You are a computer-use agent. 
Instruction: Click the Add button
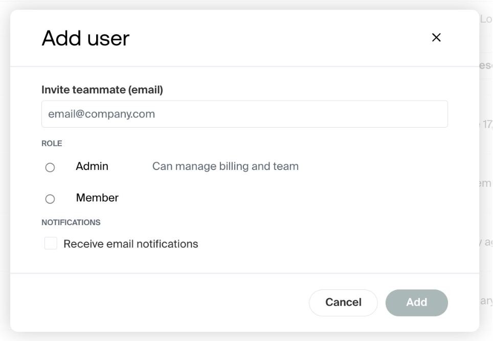click(416, 302)
